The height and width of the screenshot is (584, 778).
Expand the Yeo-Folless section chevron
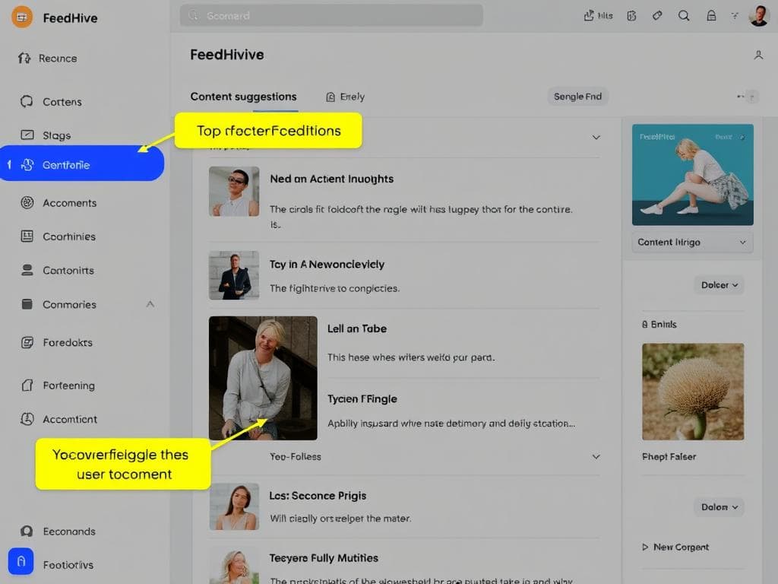click(596, 456)
